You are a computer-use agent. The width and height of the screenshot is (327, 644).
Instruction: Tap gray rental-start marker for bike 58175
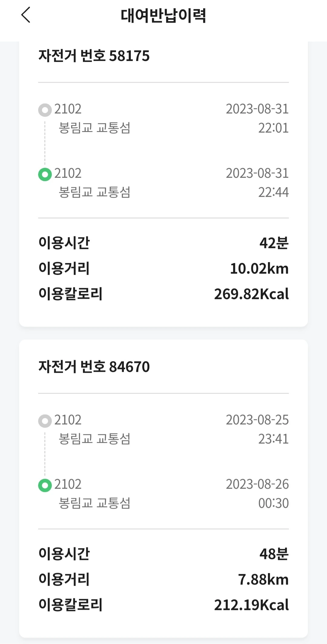(x=45, y=110)
